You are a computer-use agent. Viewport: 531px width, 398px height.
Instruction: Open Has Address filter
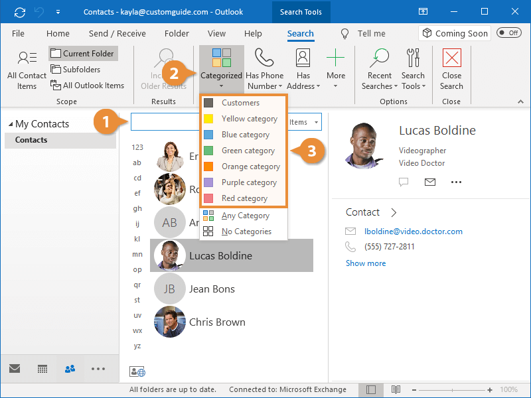pyautogui.click(x=303, y=69)
